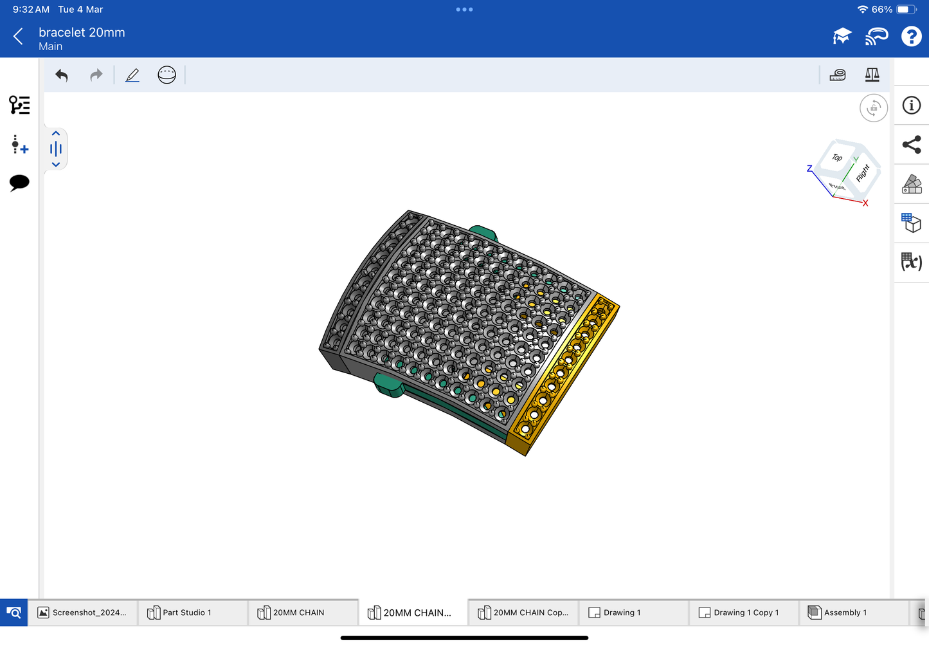929x646 pixels.
Task: Tap the undo arrow in toolbar
Action: 62,75
